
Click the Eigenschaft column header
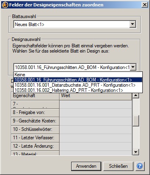pos(35,96)
